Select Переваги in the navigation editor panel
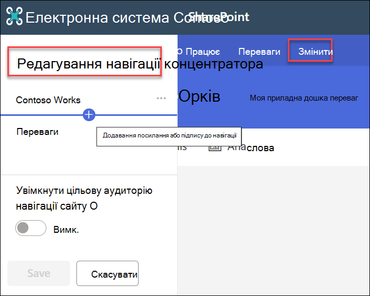 [x=37, y=132]
